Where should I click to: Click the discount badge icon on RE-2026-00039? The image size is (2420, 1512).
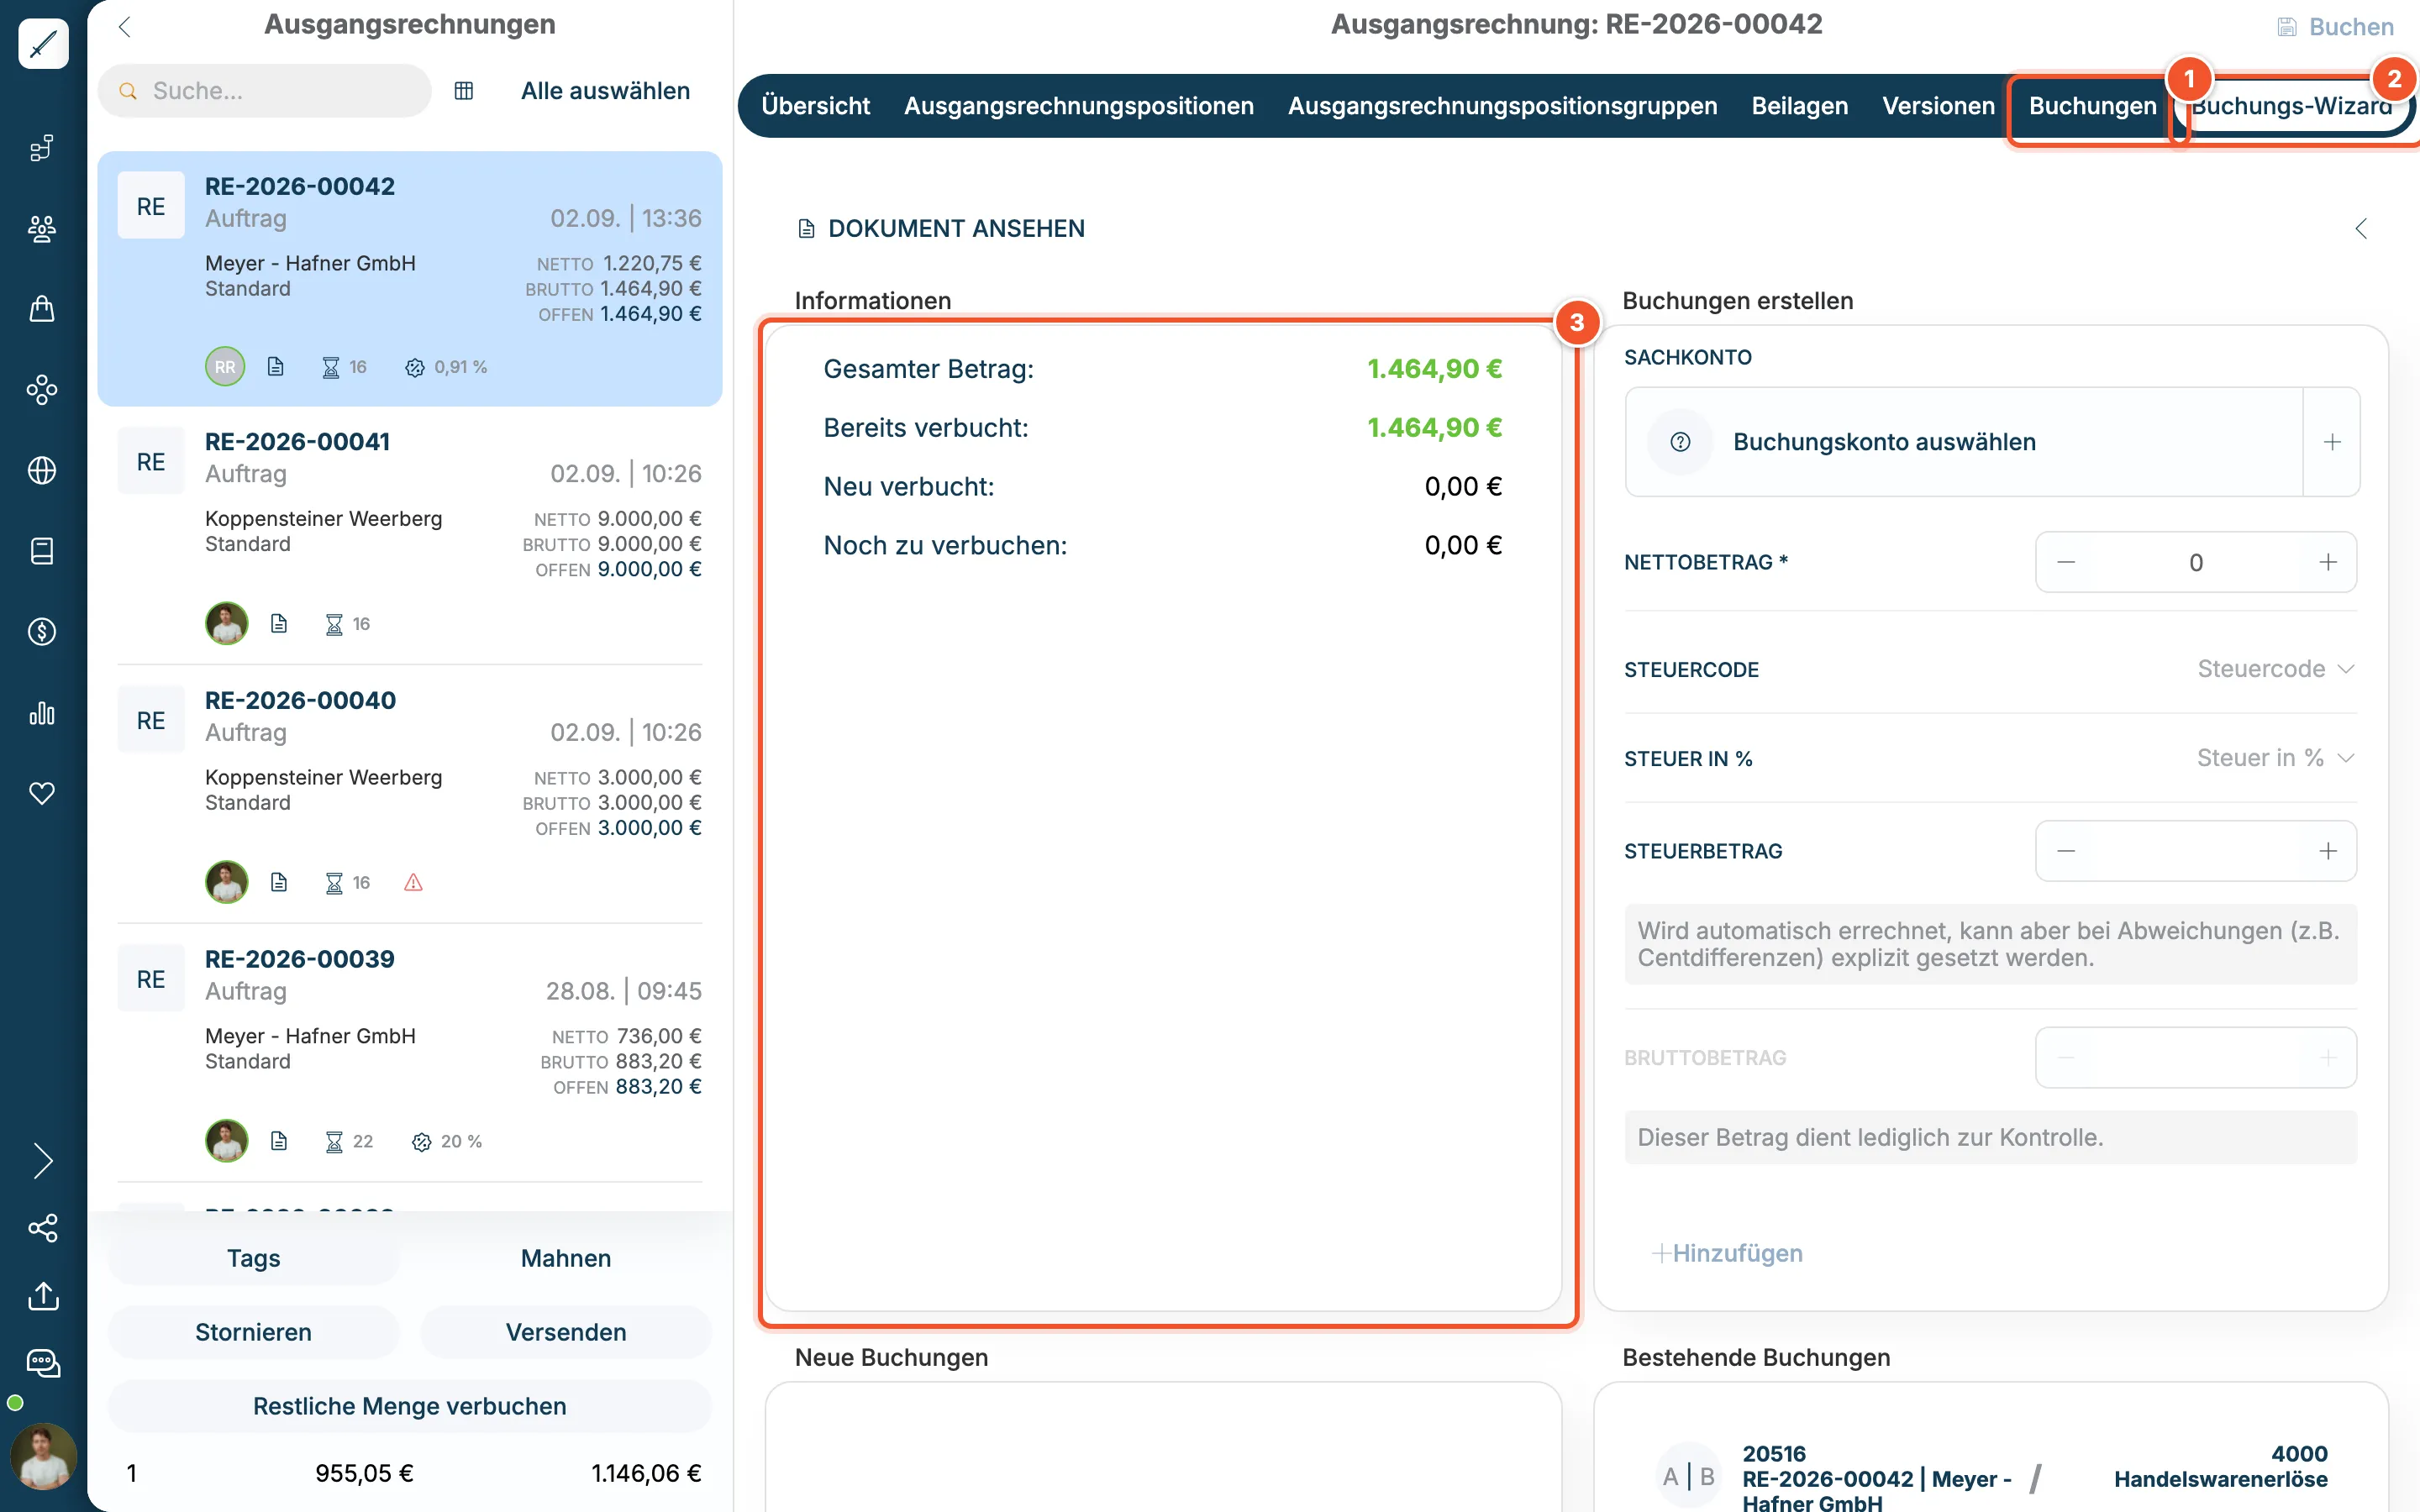coord(421,1141)
